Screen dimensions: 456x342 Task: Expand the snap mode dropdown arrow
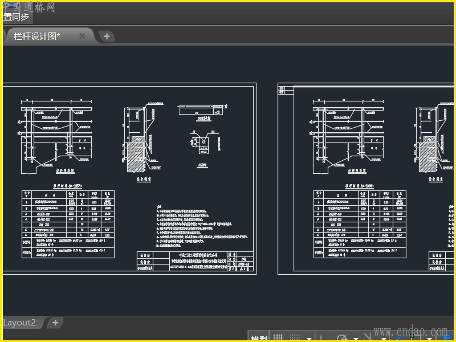pyautogui.click(x=310, y=339)
